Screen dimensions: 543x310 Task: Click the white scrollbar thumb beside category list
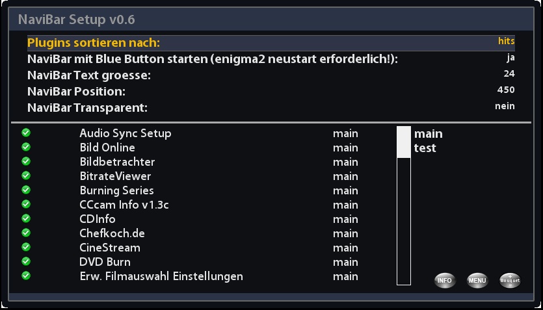(404, 142)
